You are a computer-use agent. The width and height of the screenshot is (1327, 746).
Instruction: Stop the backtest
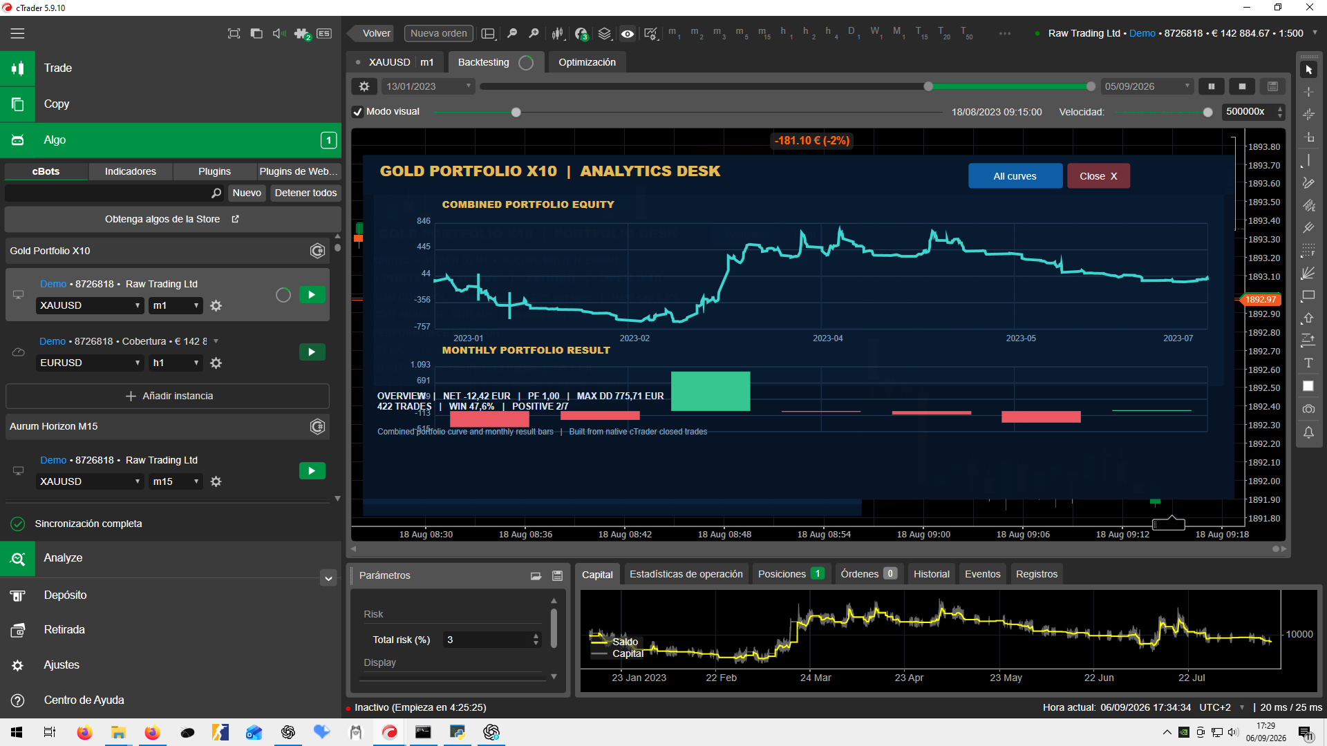tap(1242, 86)
